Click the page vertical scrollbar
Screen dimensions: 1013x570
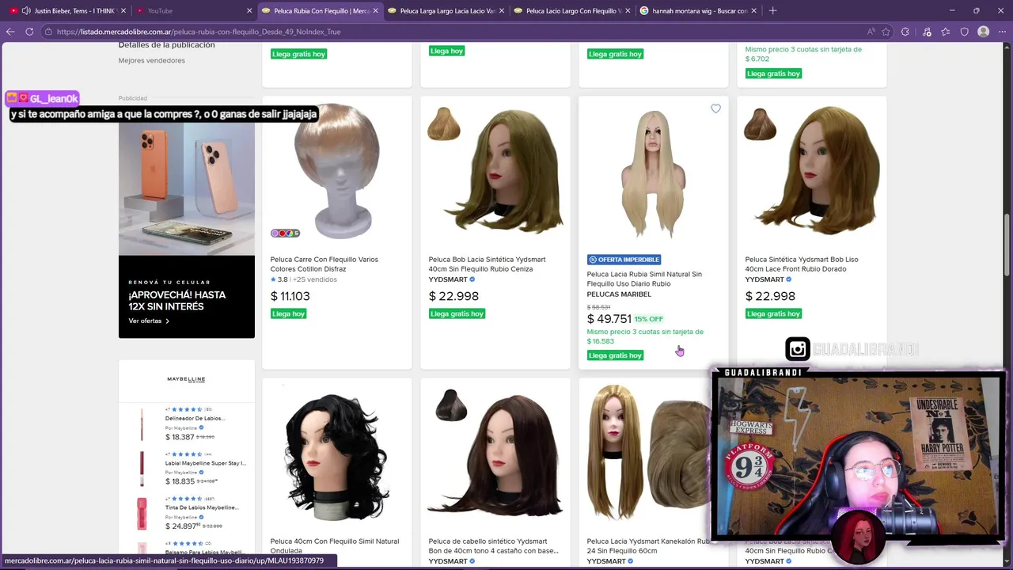point(1007,245)
